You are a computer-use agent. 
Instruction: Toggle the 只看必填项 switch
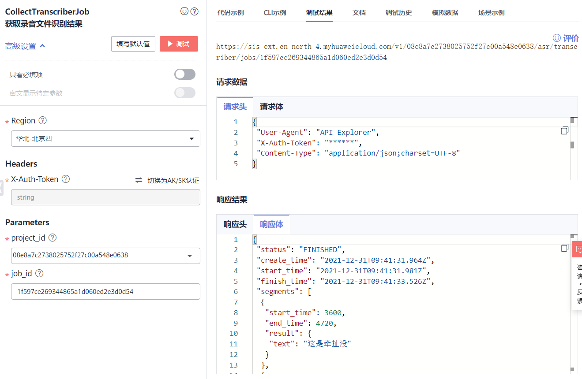pyautogui.click(x=185, y=74)
